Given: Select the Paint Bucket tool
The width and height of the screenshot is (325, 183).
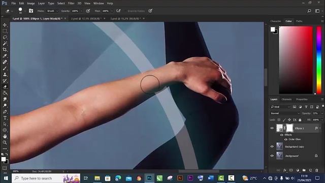Looking at the screenshot, I should 5,93.
